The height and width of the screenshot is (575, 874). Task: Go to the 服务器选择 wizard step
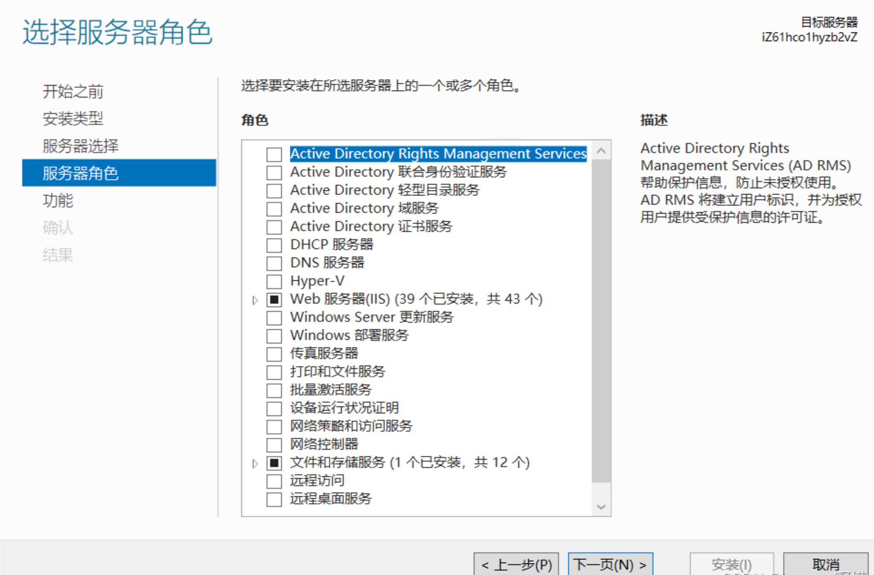pyautogui.click(x=80, y=146)
